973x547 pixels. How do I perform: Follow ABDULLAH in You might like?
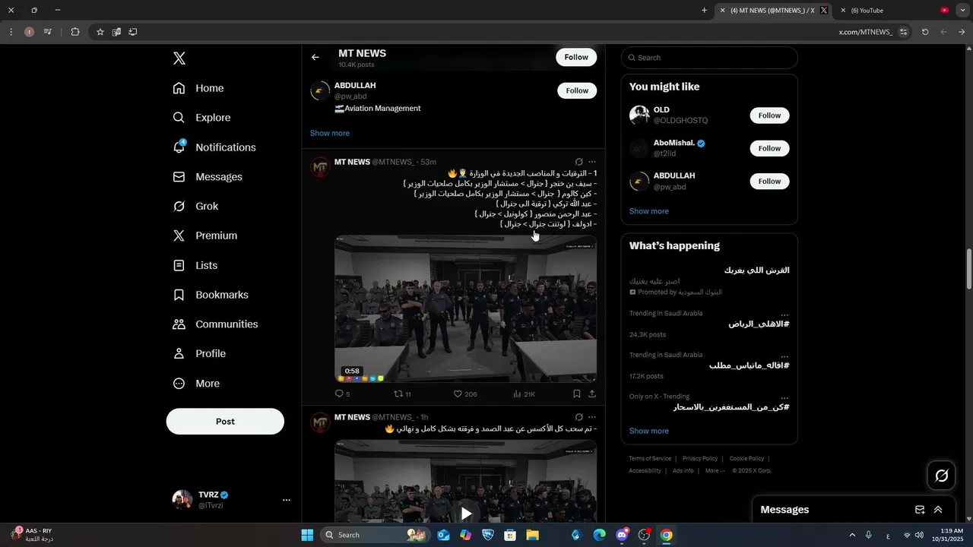(769, 181)
